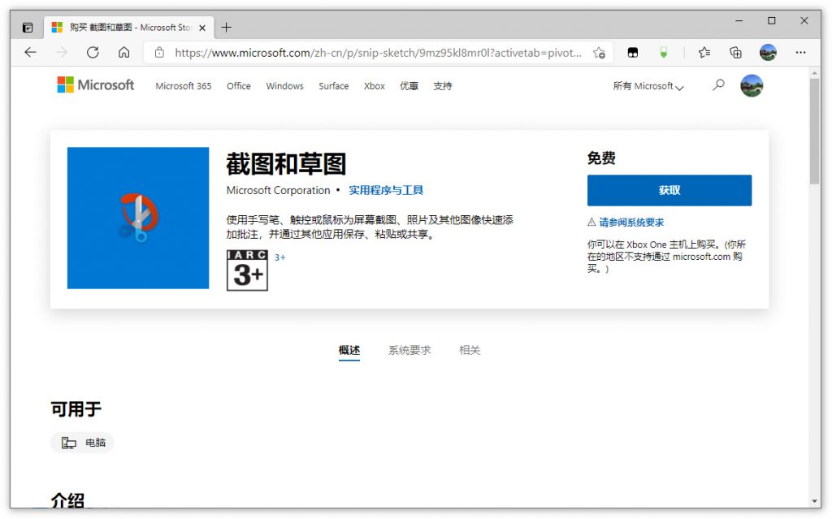832x519 pixels.
Task: Open the 实用程序与工具 category link
Action: pos(386,190)
